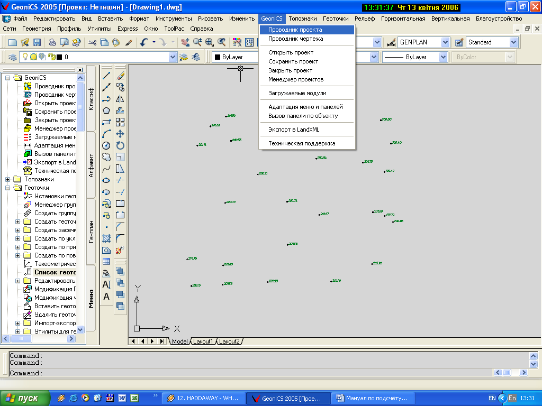This screenshot has height=406, width=542.
Task: Choose Проводник чертежа from GeoniCS menu
Action: 307,39
